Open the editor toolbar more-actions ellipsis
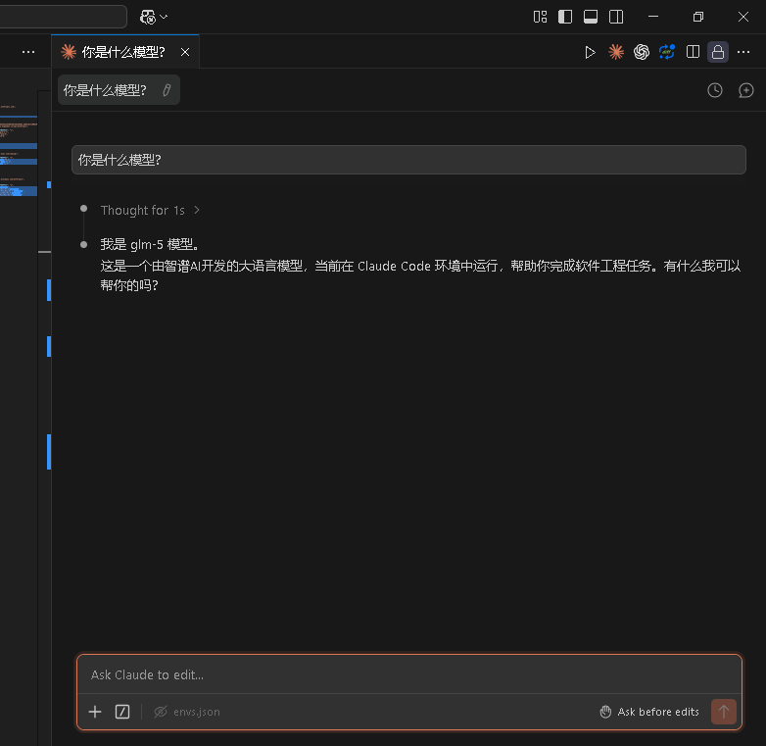766x746 pixels. 743,52
